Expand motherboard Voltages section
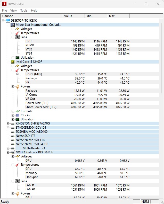164x204 pixels. coord(13,29)
